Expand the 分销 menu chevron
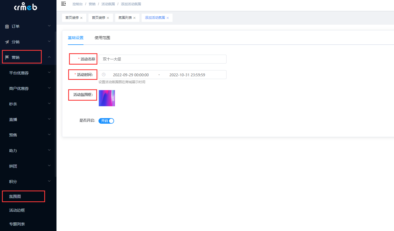Screen dimensions: 394x231 49,41
